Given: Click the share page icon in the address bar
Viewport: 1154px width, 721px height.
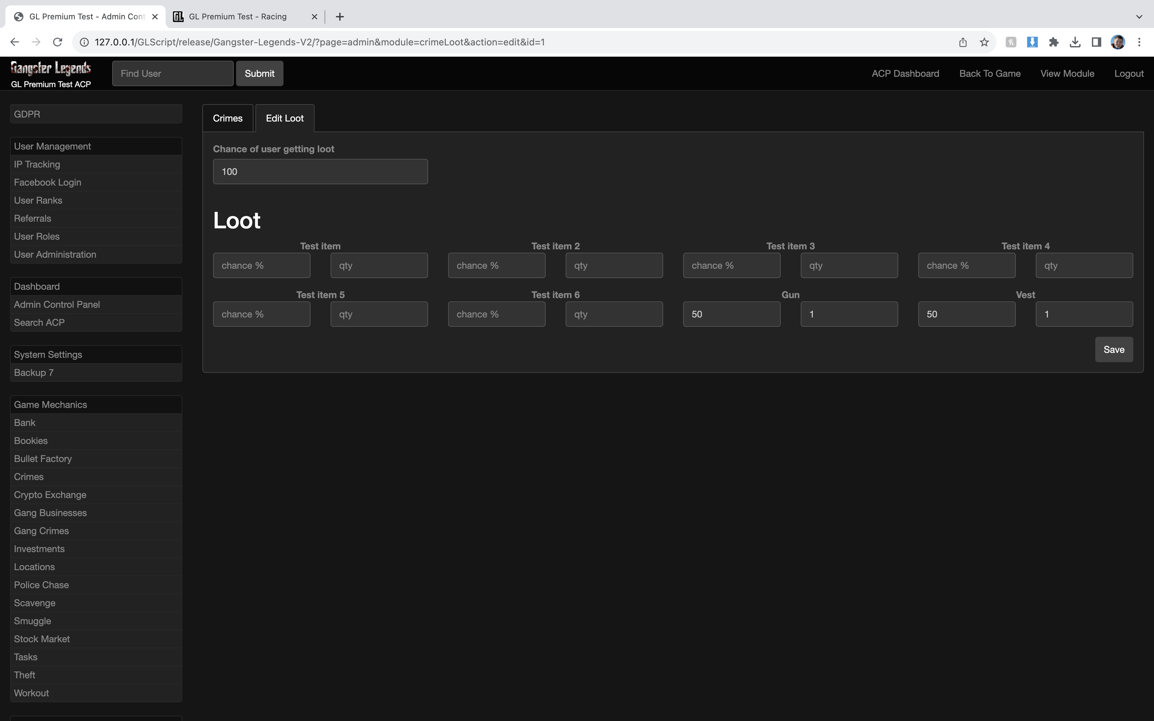Looking at the screenshot, I should 963,42.
